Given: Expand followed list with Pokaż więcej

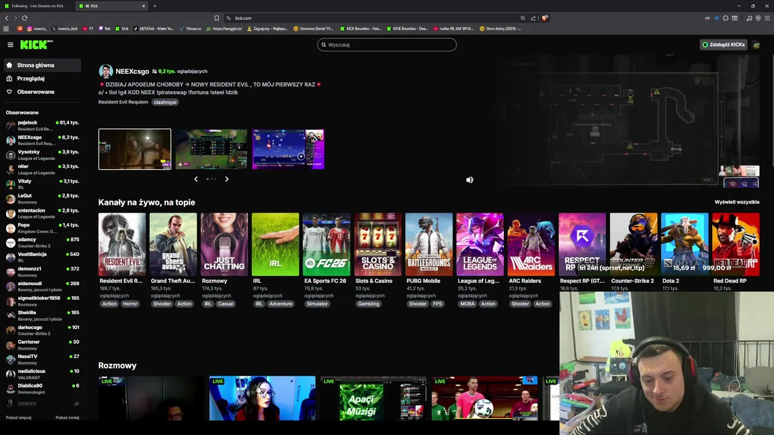Looking at the screenshot, I should (x=19, y=417).
